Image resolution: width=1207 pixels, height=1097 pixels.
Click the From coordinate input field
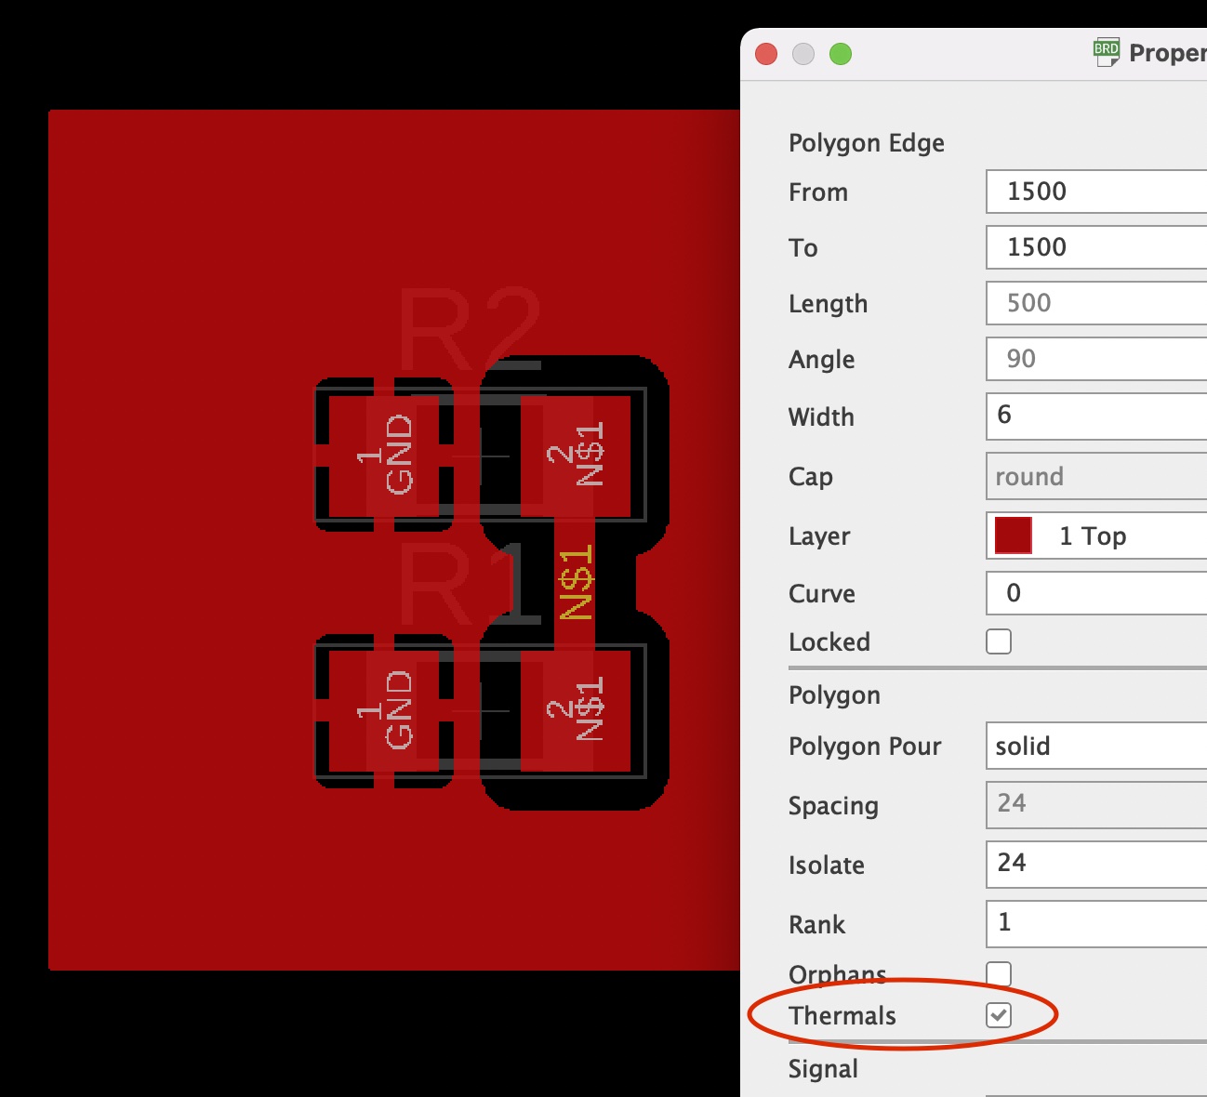1095,192
